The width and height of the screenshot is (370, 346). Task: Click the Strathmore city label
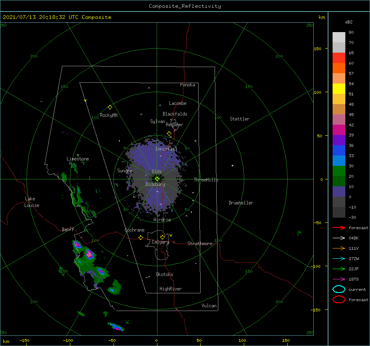(200, 244)
